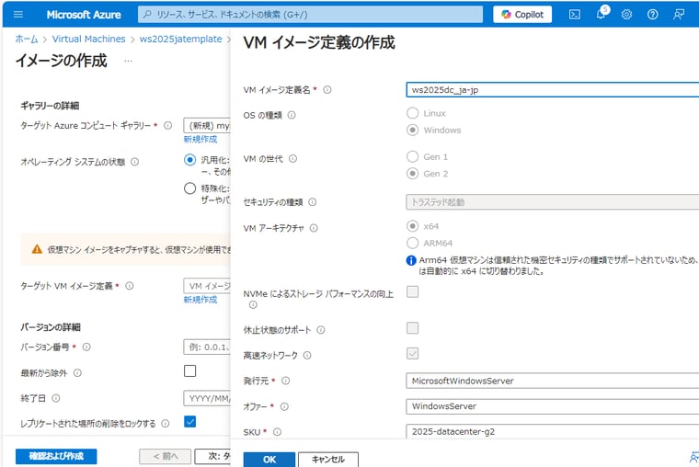Select the Linux OS type radio
The image size is (699, 467).
[x=413, y=113]
